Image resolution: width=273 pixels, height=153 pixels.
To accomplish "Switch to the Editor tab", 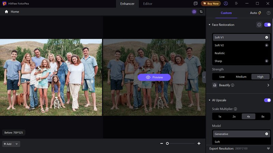I will coord(148,4).
